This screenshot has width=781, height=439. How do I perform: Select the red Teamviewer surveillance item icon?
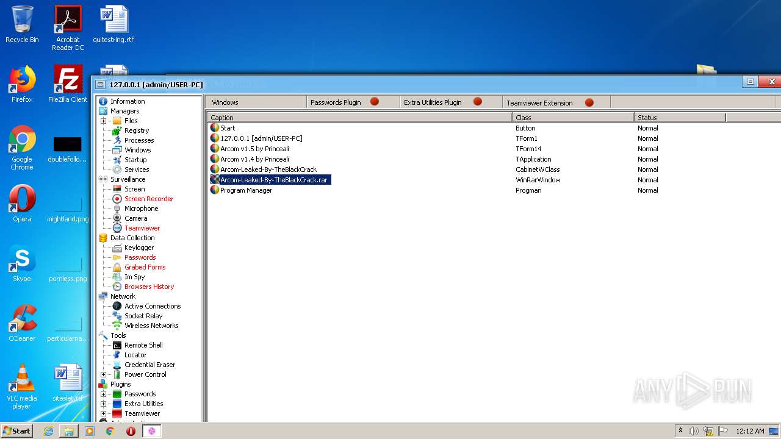click(x=117, y=228)
